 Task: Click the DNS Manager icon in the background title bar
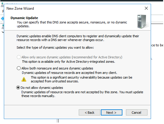[2, 5]
